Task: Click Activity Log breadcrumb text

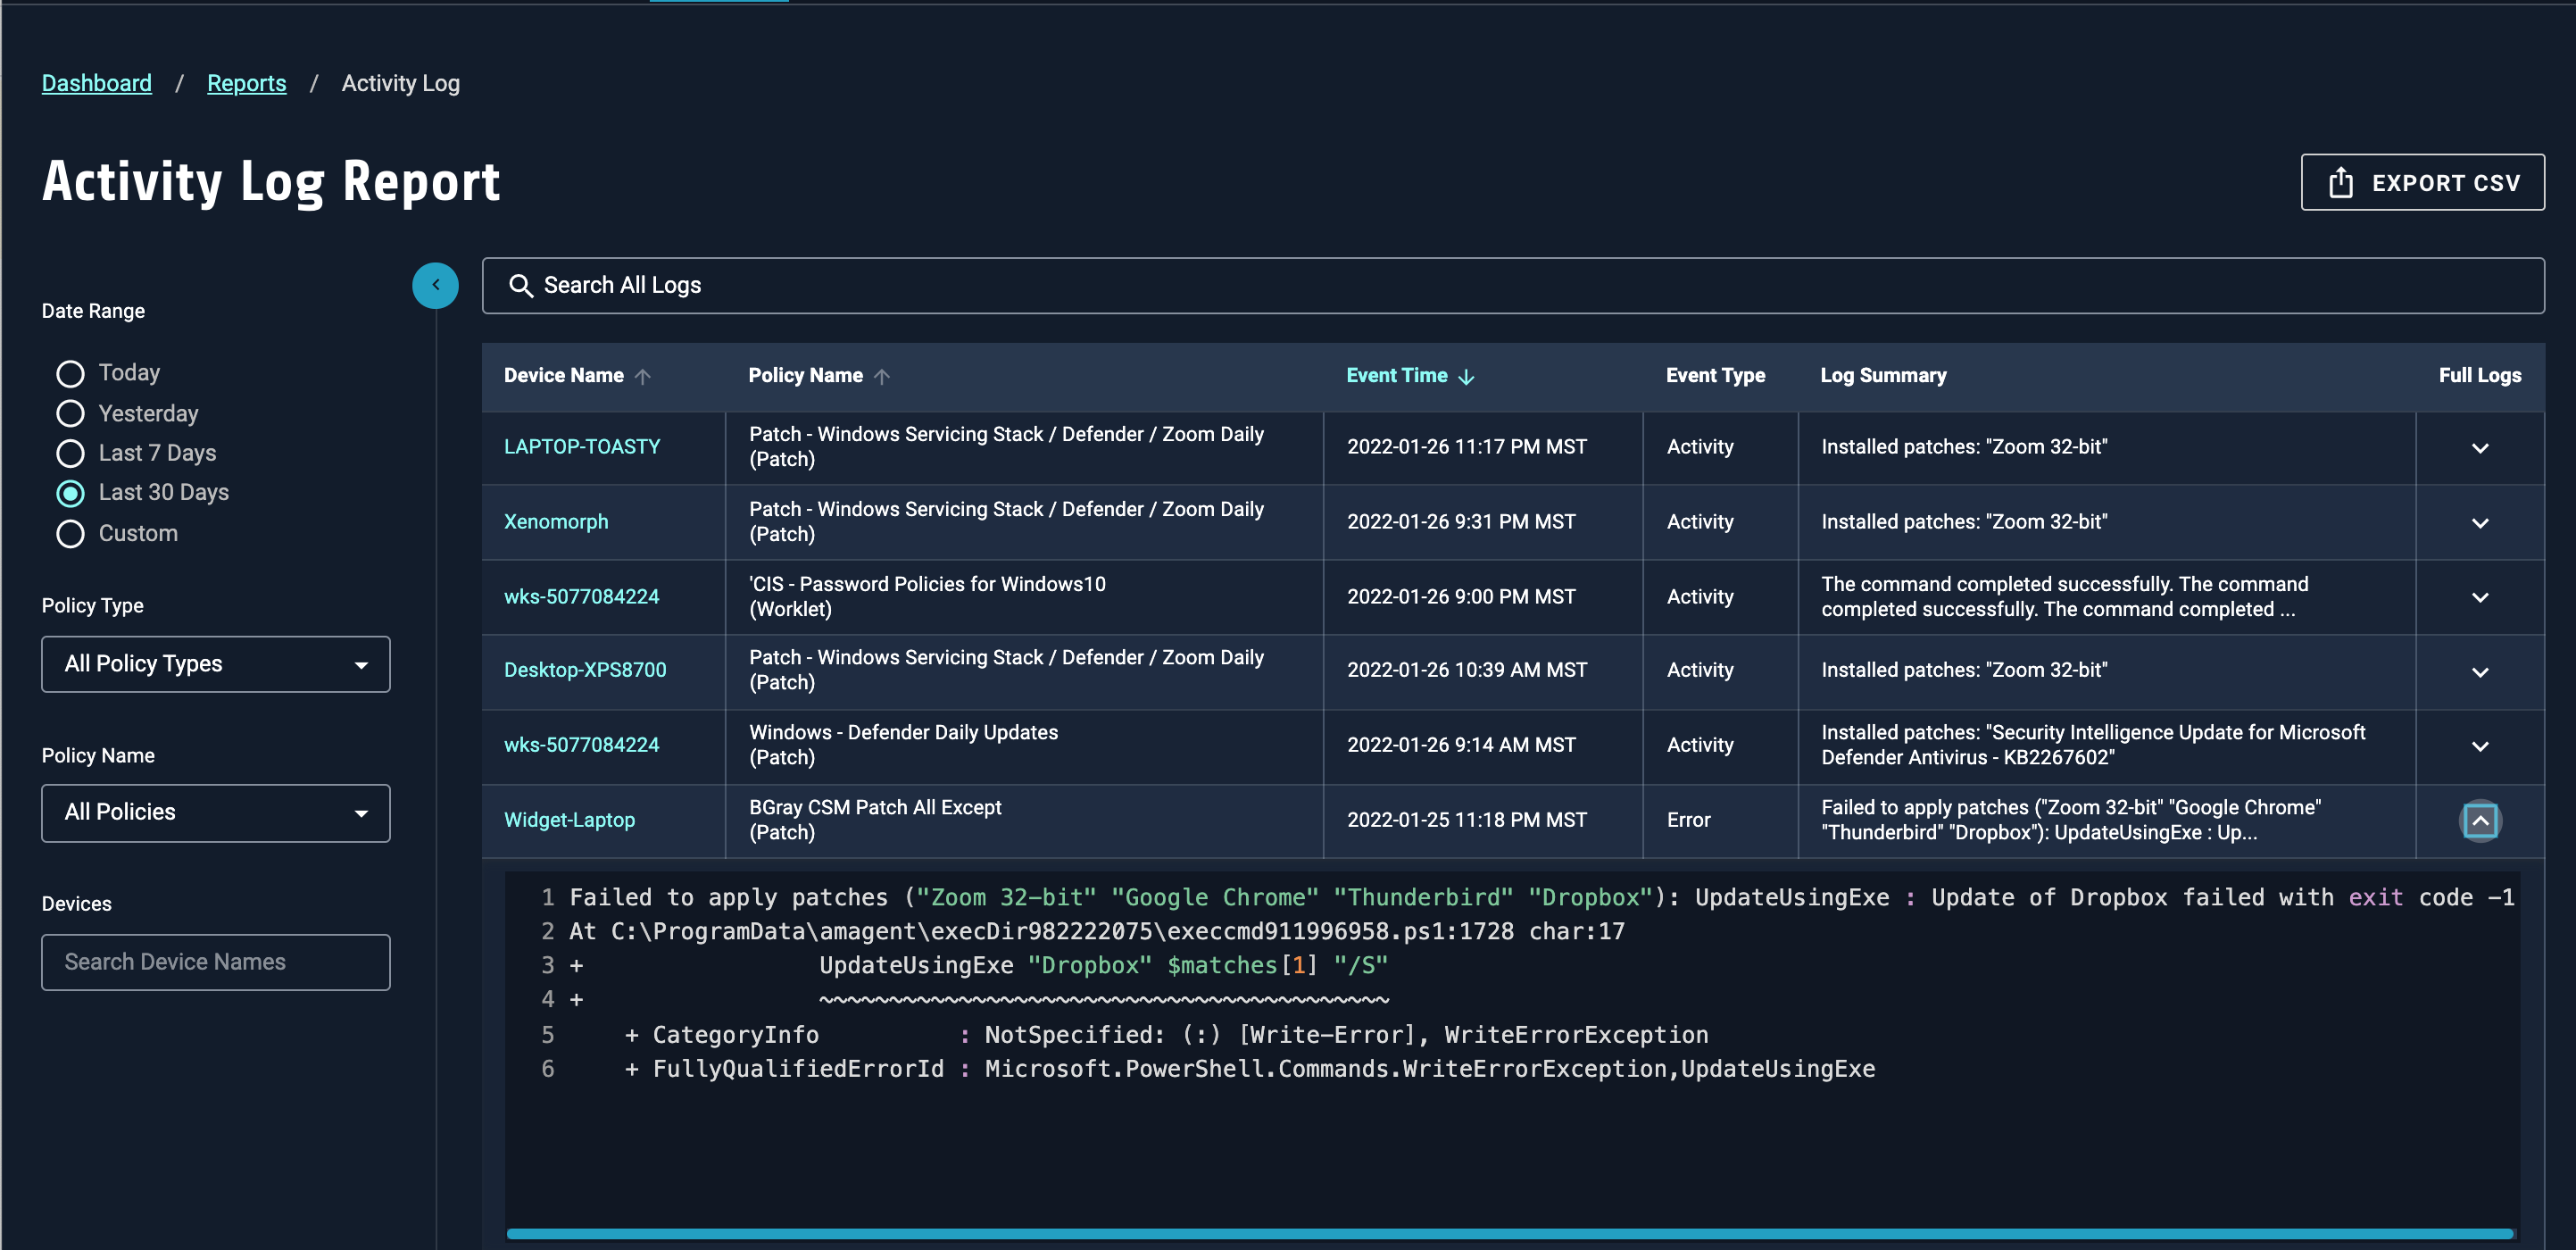Action: 401,83
